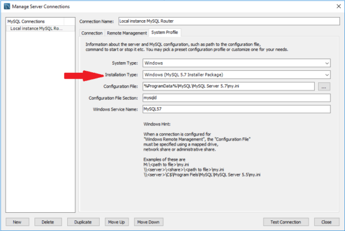Switch to the Connection tab
Viewport: 345px width, 231px height.
point(92,33)
